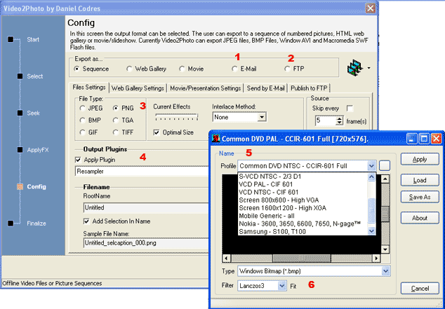Viewport: 445px width, 309px height.
Task: Select Nokia 3600 N-gage profile
Action: (x=303, y=224)
